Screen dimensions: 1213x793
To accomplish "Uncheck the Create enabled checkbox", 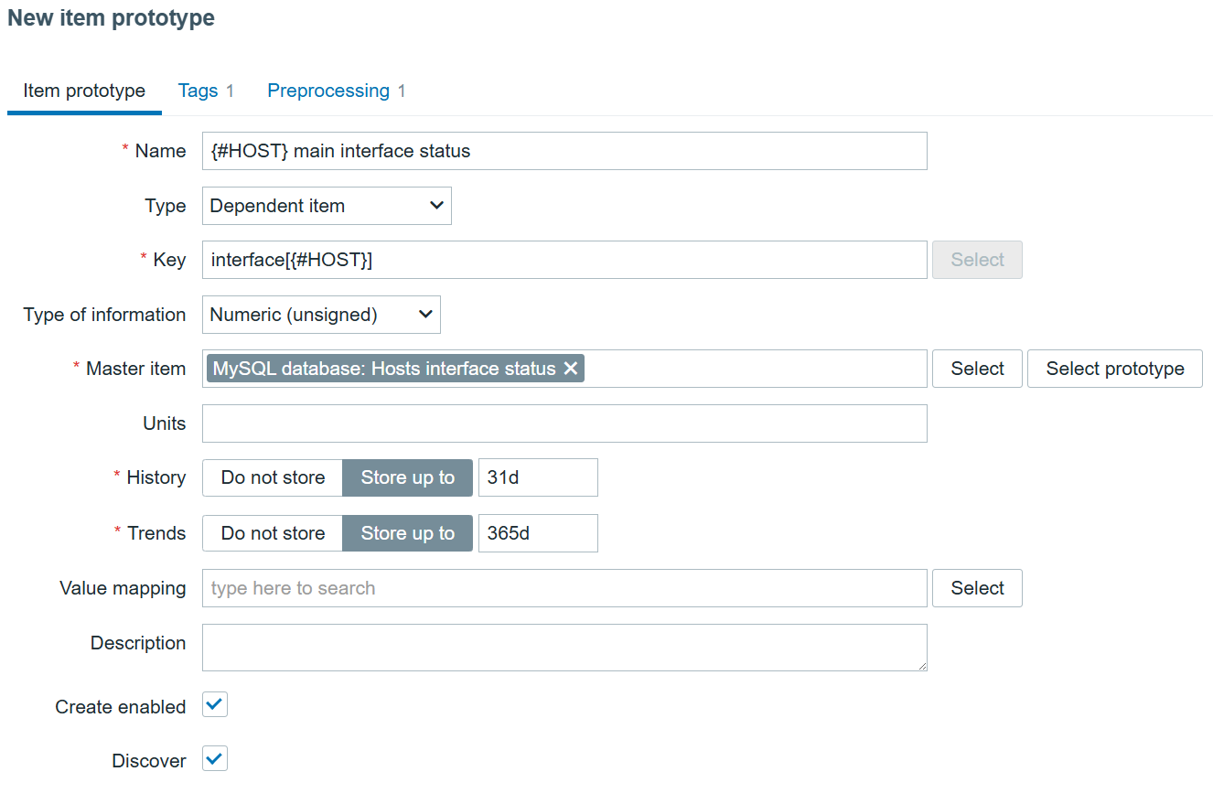I will pos(215,704).
